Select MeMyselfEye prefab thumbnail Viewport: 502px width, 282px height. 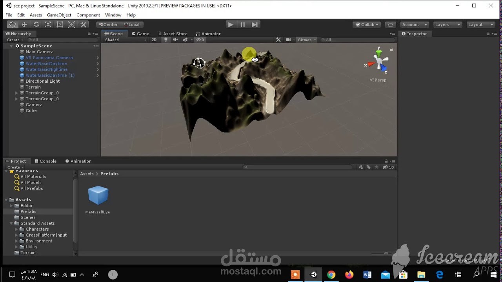click(98, 195)
